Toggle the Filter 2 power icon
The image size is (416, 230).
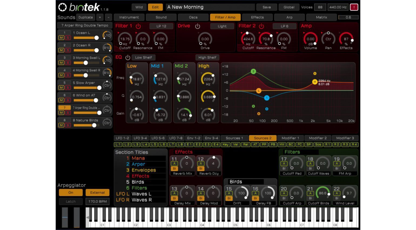(x=261, y=26)
